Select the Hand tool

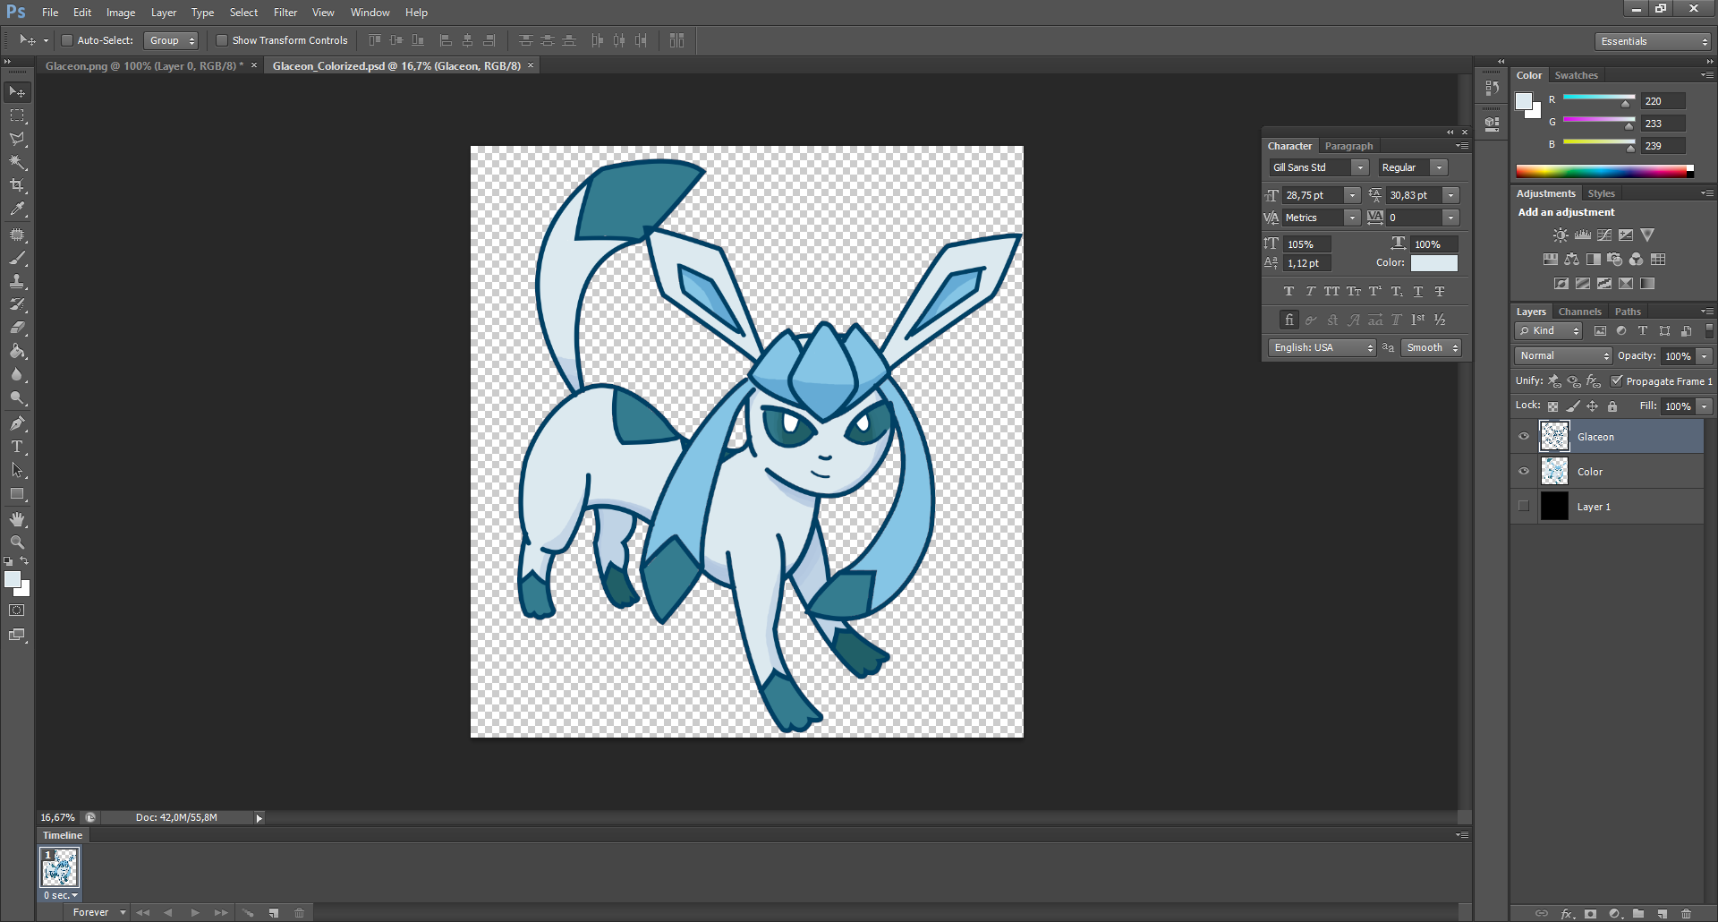pos(17,519)
